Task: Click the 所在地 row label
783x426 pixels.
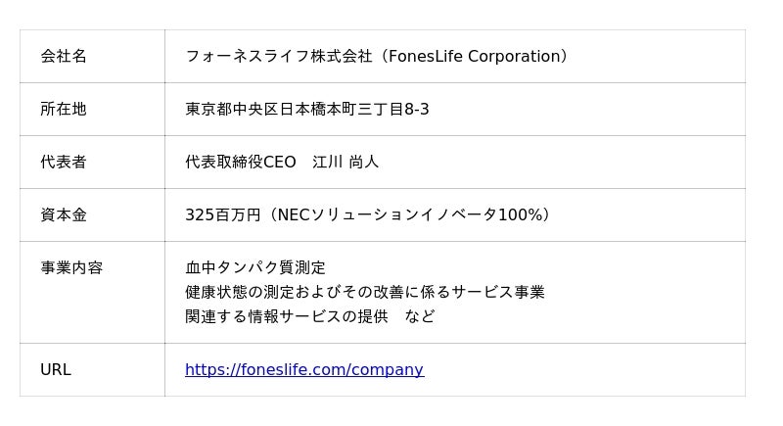Action: click(64, 110)
